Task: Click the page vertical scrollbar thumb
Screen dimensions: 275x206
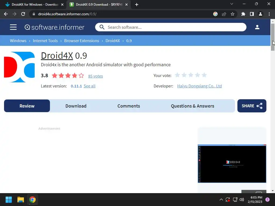Action: click(273, 37)
